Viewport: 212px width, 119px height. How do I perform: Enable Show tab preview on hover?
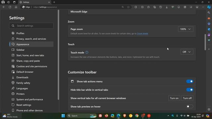[x=190, y=106]
